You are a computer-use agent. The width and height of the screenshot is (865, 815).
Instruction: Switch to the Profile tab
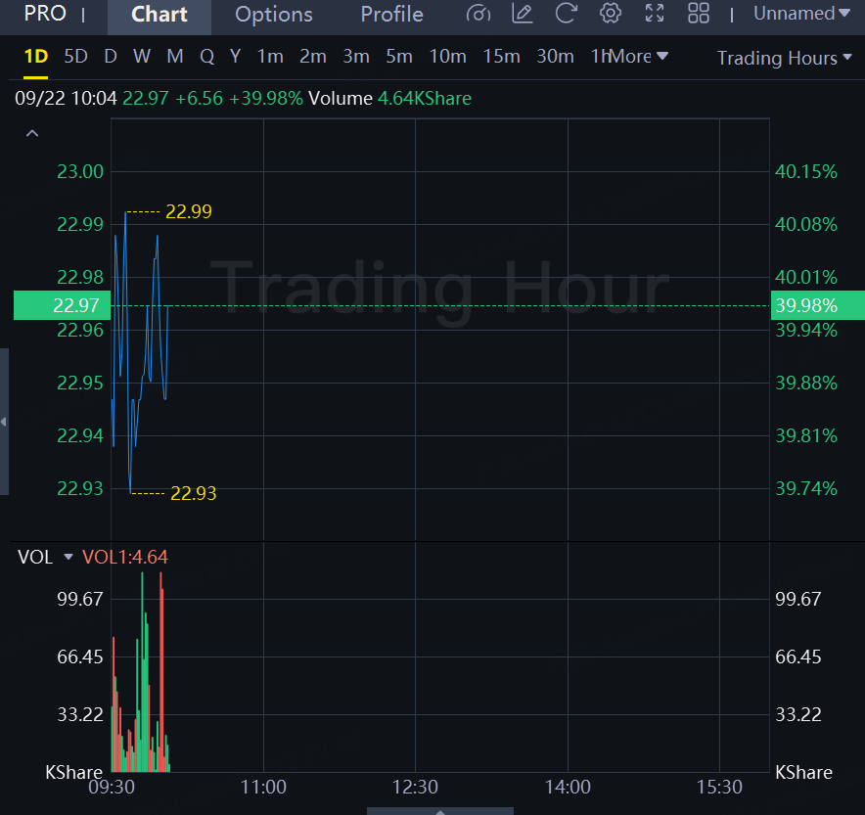coord(391,15)
